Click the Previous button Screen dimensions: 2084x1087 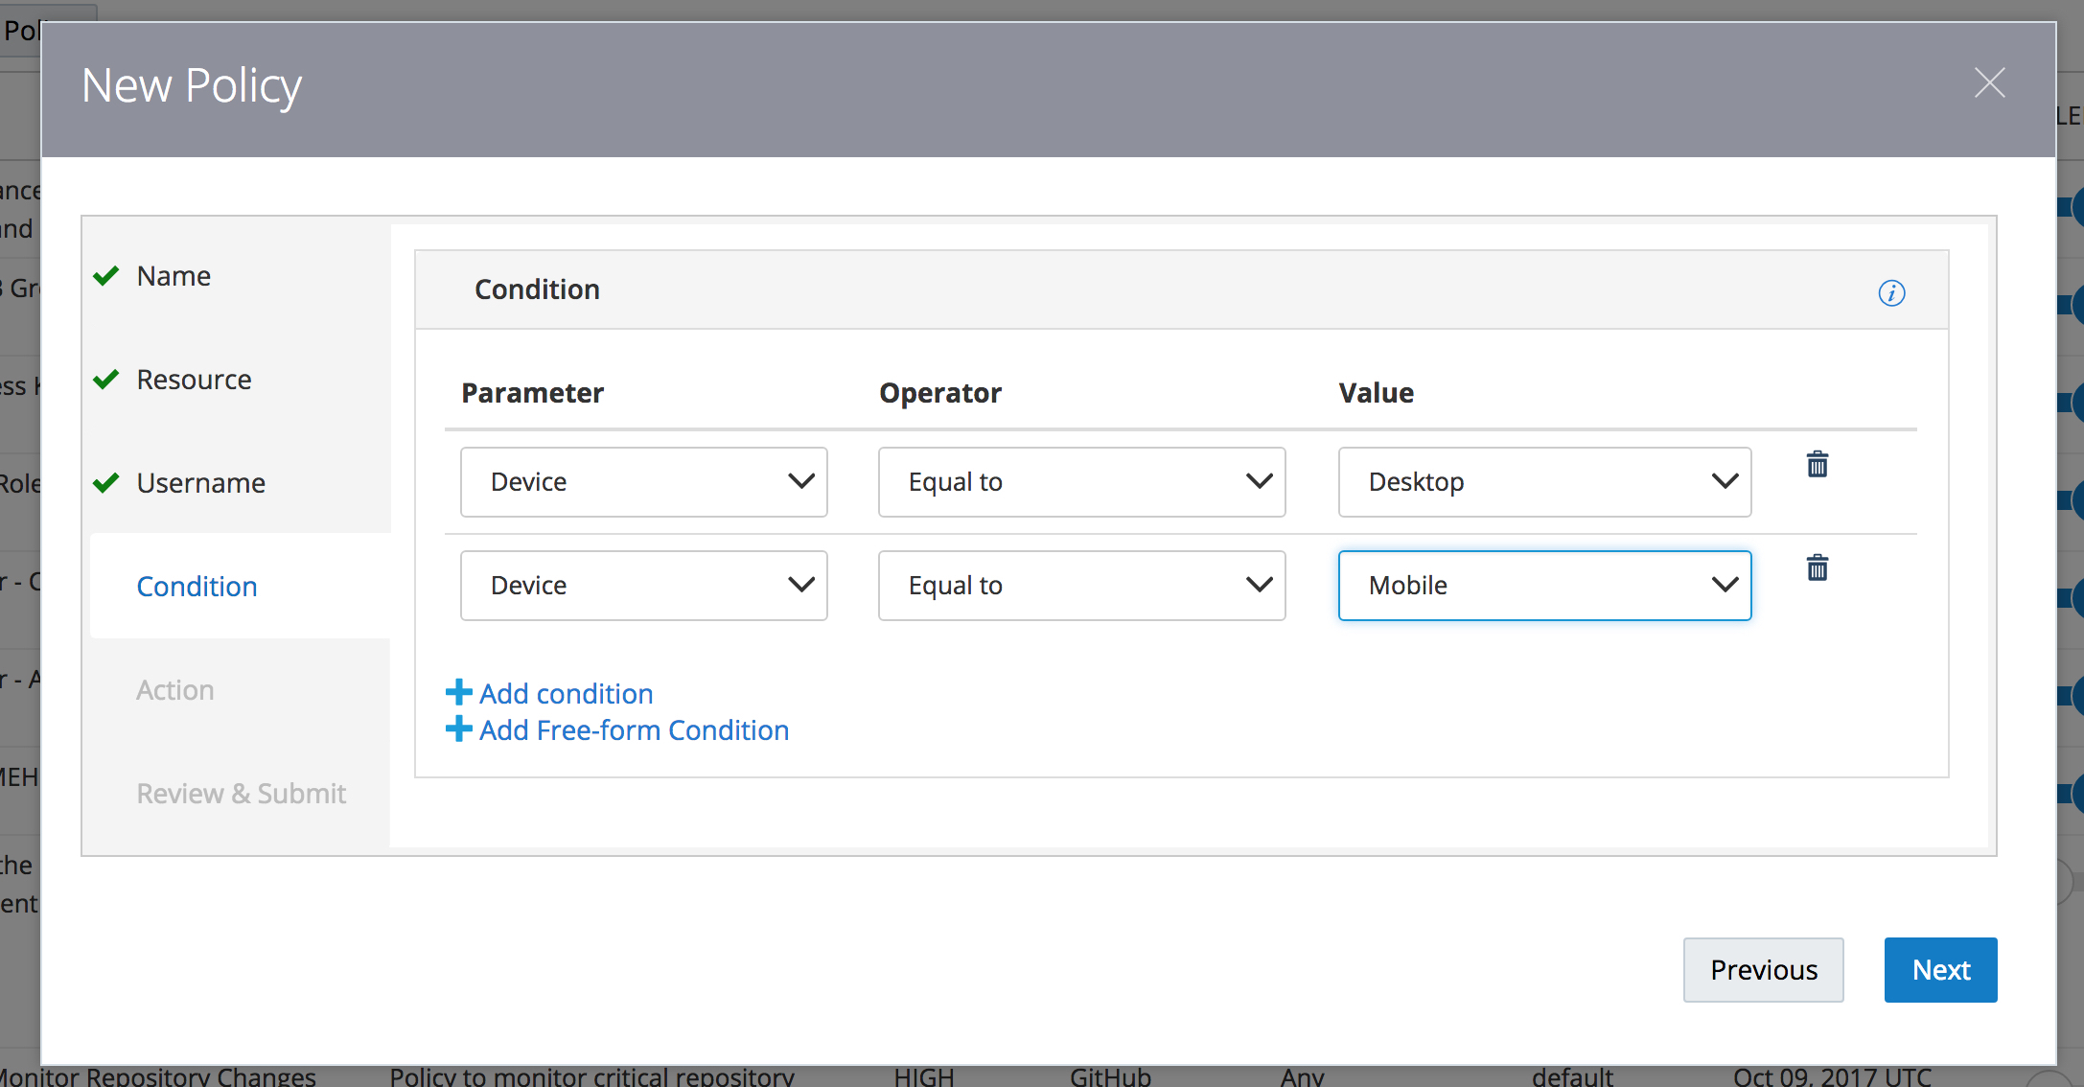(x=1763, y=970)
